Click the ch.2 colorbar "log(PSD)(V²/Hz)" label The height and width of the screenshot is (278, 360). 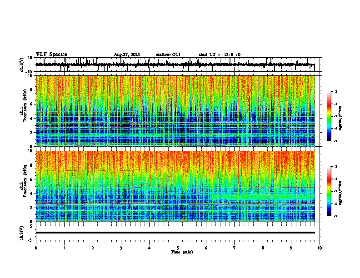pyautogui.click(x=340, y=193)
